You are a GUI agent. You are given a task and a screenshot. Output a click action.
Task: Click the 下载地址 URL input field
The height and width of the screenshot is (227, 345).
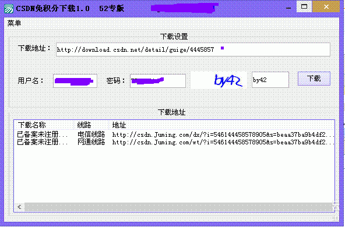(x=193, y=49)
